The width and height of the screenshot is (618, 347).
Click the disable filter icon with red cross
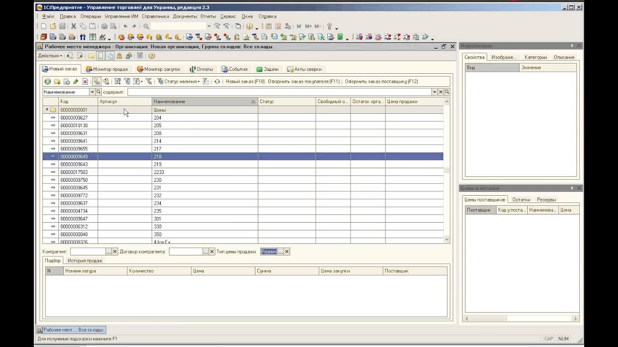(149, 81)
